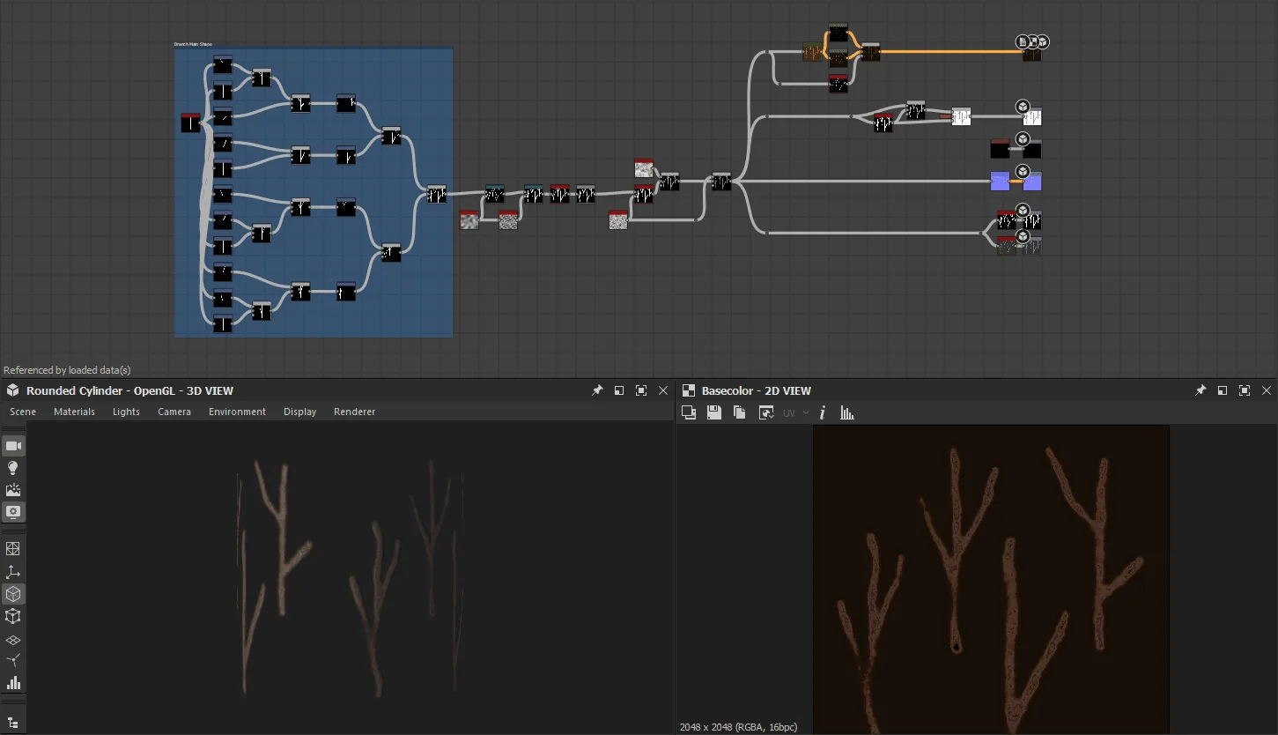This screenshot has width=1278, height=735.
Task: Click the cube badge on the white output node
Action: click(1023, 107)
